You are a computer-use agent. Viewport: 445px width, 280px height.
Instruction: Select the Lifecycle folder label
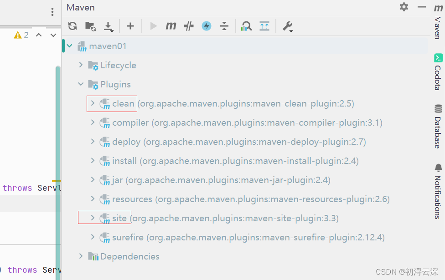pos(119,66)
